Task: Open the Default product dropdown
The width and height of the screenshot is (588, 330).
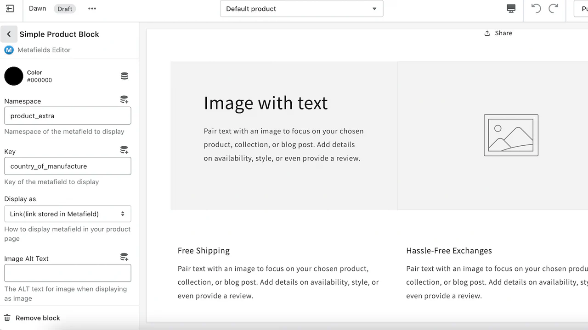Action: click(301, 9)
